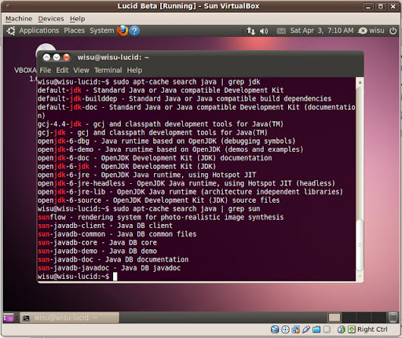
Task: Click the 'grep sun' command line
Action: point(148,209)
